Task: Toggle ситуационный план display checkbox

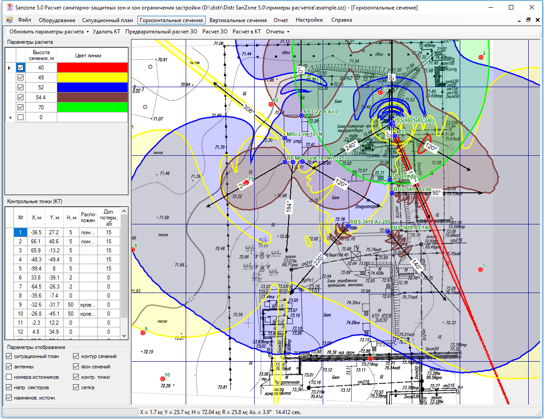Action: click(x=9, y=356)
